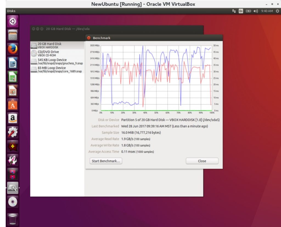The width and height of the screenshot is (281, 227).
Task: Select the Disks app launcher icon
Action: 13,188
